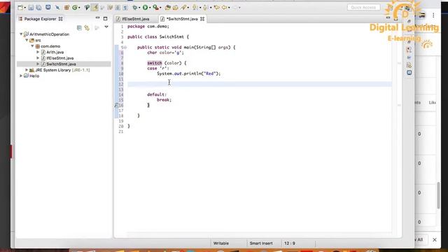This screenshot has width=448, height=252.
Task: Select the ArithmethicOperation project name
Action: point(50,34)
